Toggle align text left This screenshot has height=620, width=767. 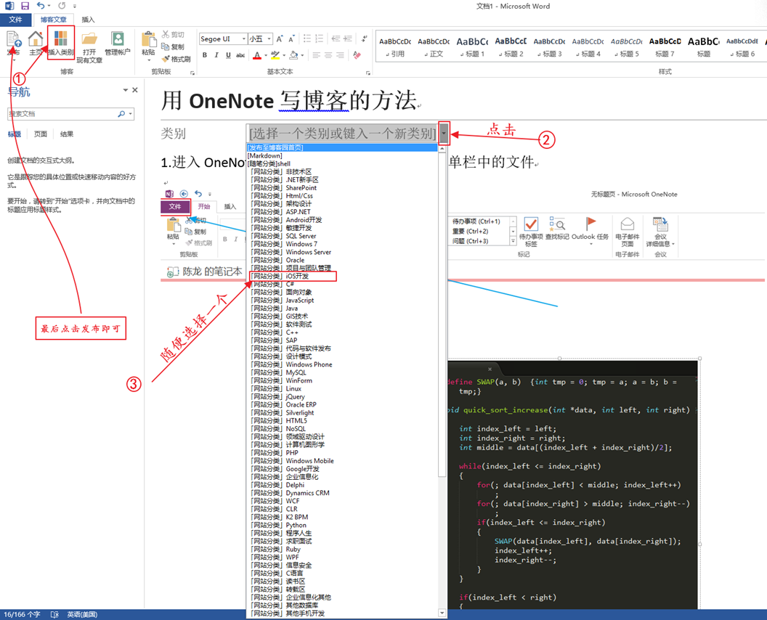coord(316,55)
